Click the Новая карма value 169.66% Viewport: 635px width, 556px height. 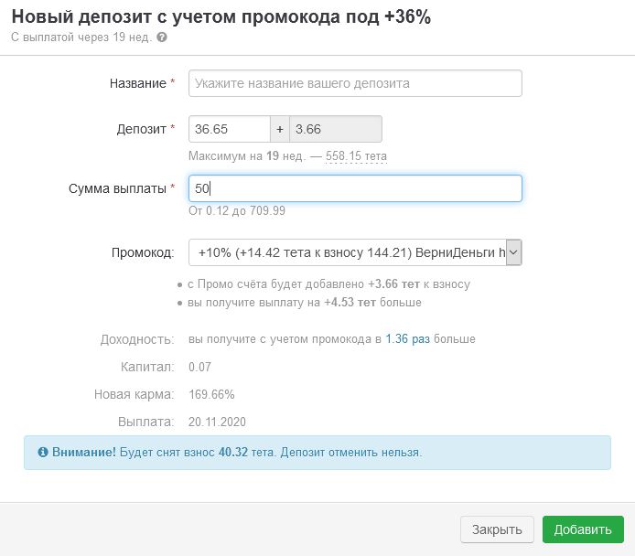tap(211, 394)
